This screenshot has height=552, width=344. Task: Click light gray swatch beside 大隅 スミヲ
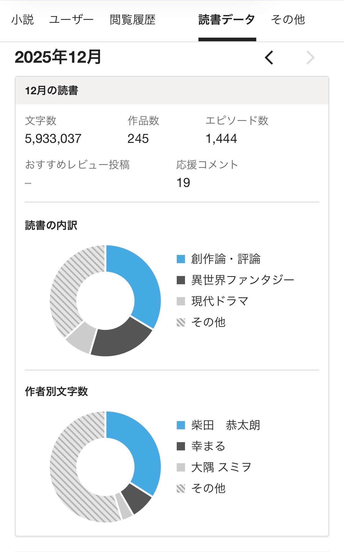[181, 467]
